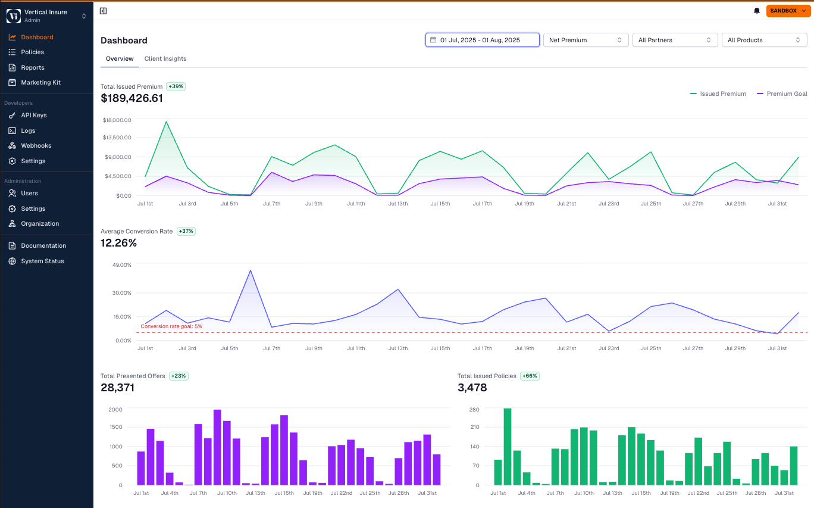
Task: Select the Overview tab
Action: (x=120, y=59)
